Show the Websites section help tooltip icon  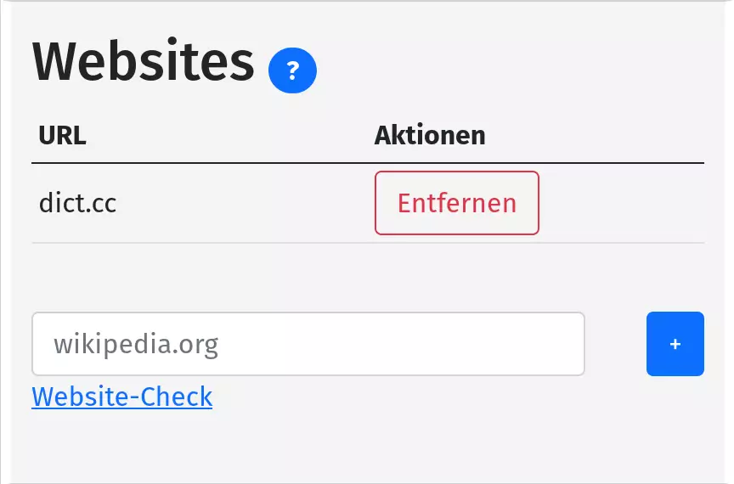(292, 70)
